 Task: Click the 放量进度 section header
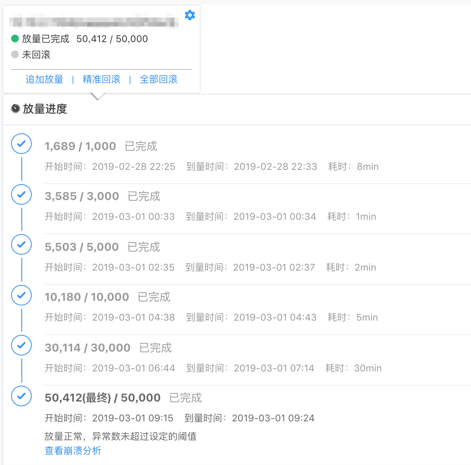45,109
